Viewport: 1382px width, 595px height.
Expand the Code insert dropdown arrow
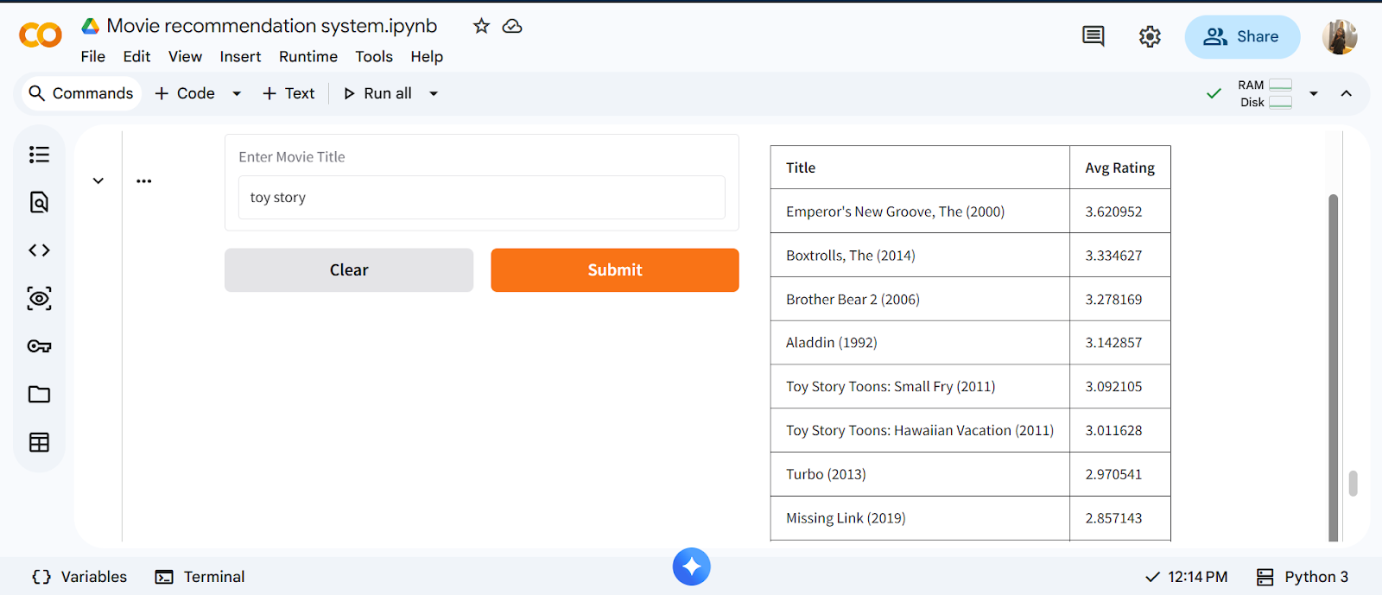pyautogui.click(x=237, y=93)
